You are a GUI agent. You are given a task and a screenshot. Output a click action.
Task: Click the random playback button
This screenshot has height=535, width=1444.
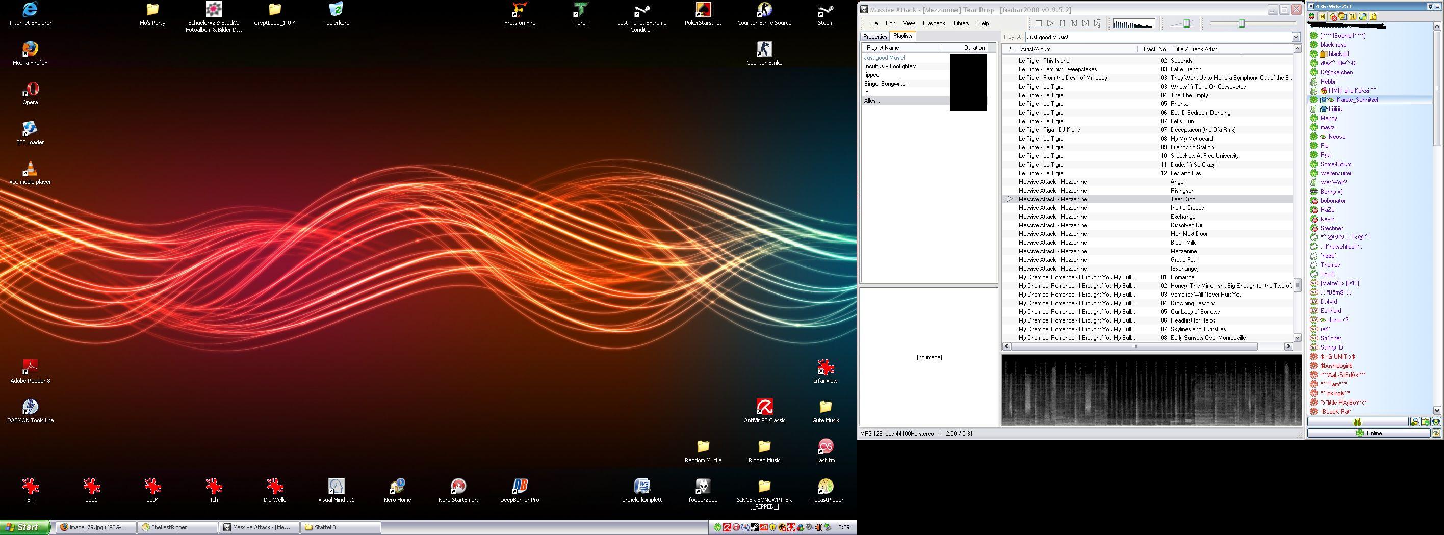pos(1098,23)
